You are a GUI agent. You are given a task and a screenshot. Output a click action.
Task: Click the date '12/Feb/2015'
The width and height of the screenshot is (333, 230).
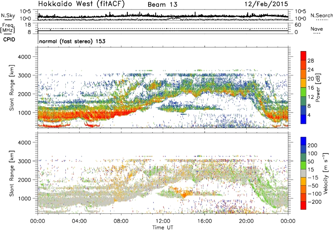(266, 4)
